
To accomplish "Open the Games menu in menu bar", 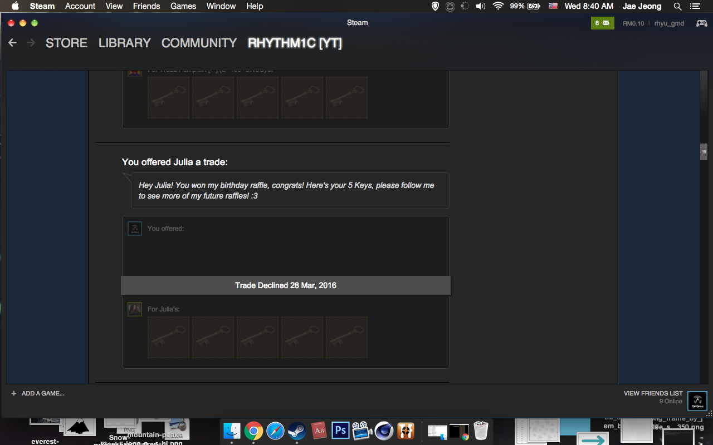I will (183, 6).
